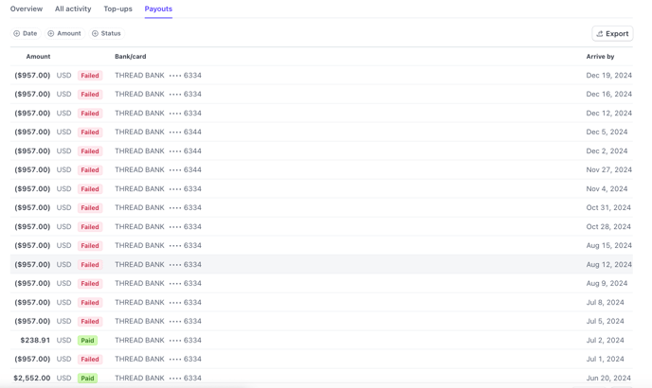
Task: Click THREAD BANK 6334 on the Jul 8 row
Action: [x=158, y=302]
